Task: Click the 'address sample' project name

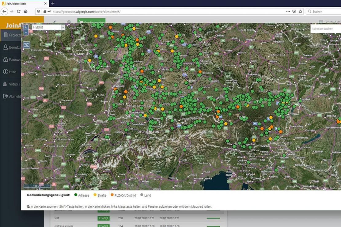Action: click(64, 226)
